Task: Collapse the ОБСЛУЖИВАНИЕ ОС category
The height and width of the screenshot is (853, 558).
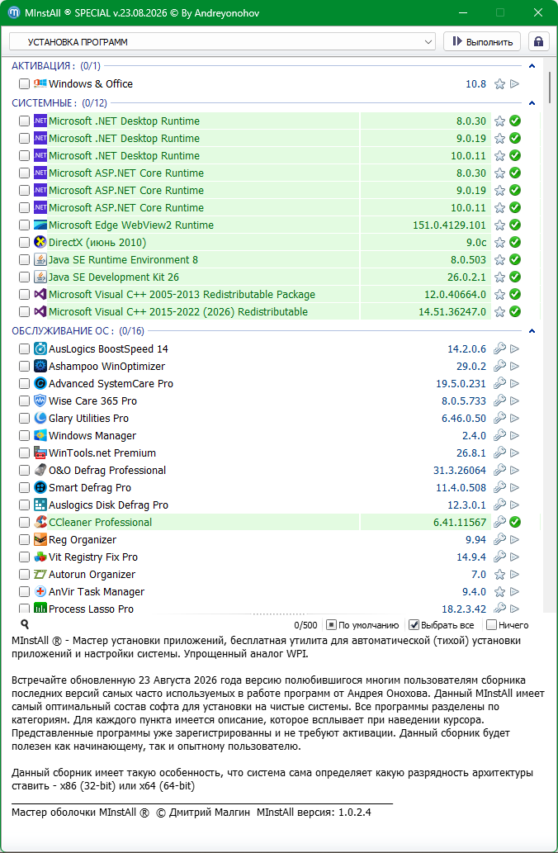Action: click(x=532, y=331)
